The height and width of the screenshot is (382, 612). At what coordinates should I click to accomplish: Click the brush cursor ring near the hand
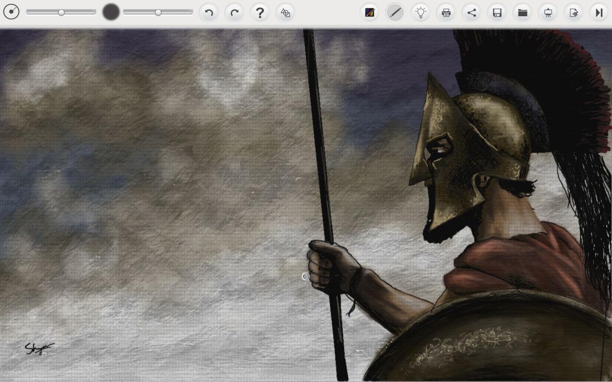[x=306, y=276]
